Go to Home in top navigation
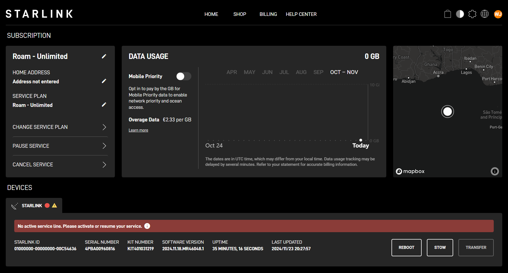The height and width of the screenshot is (273, 508). click(x=211, y=14)
